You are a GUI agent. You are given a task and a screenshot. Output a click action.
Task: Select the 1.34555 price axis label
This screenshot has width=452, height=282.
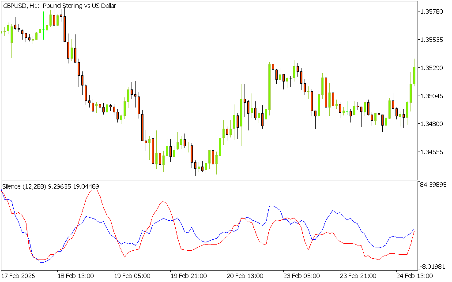432,152
